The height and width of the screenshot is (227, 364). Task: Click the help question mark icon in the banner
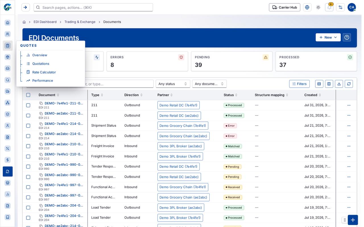(347, 37)
